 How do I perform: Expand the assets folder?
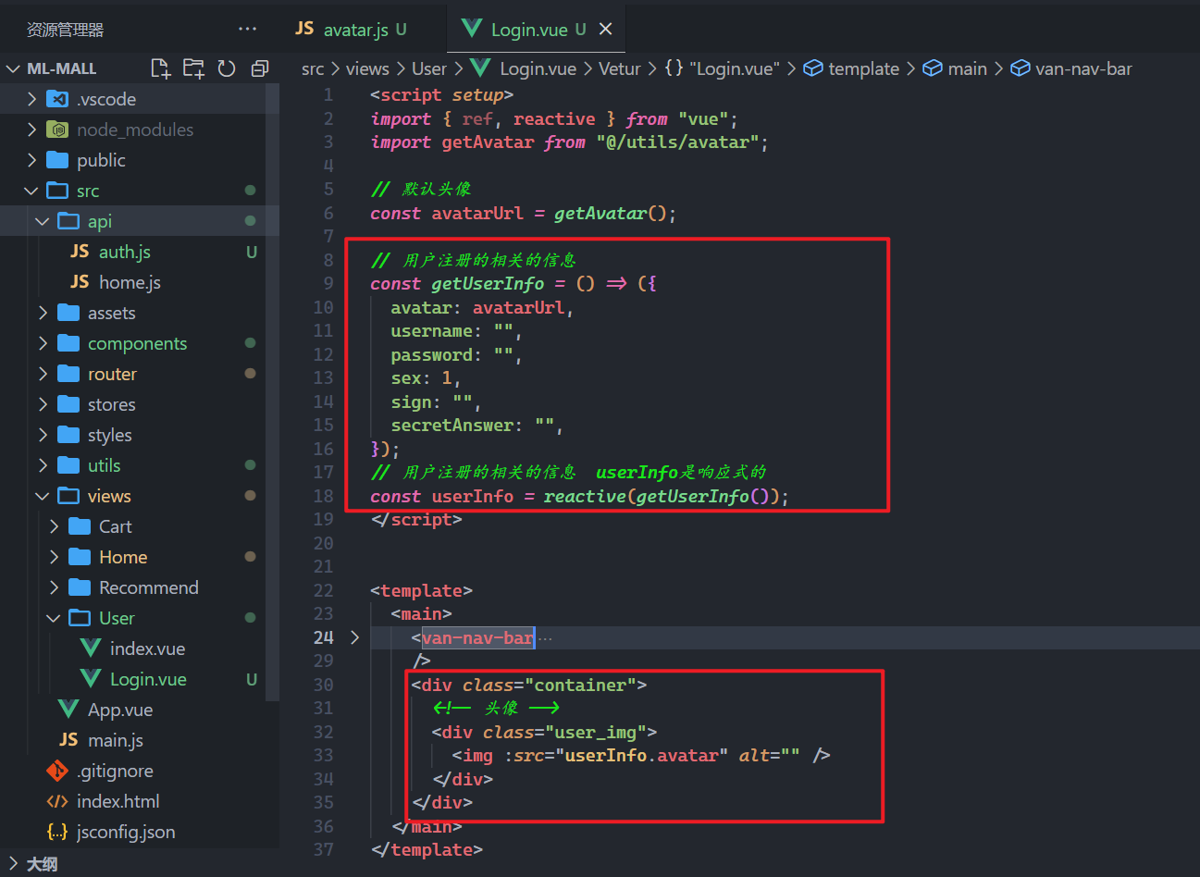43,313
